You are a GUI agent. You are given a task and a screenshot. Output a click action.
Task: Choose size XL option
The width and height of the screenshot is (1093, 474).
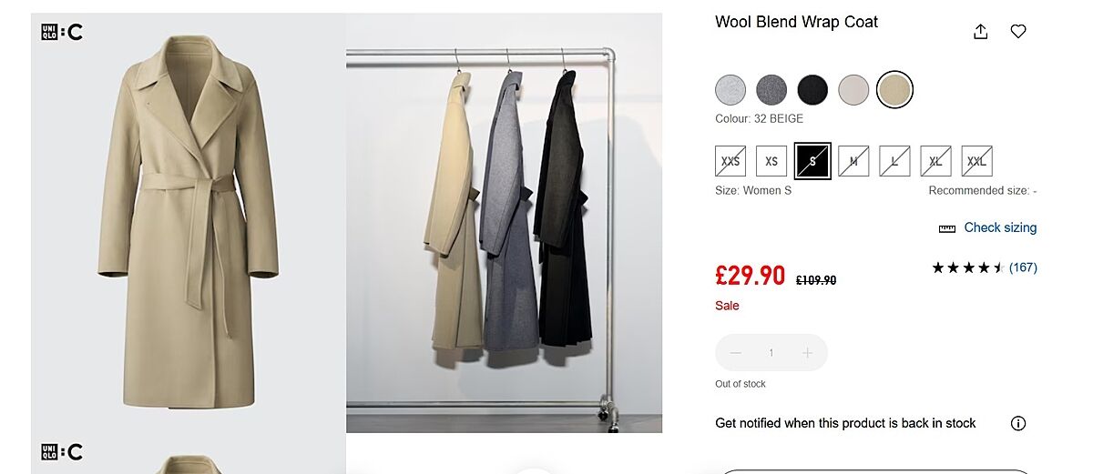point(935,161)
